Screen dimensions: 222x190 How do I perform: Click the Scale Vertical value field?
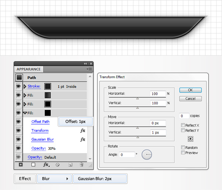point(158,103)
